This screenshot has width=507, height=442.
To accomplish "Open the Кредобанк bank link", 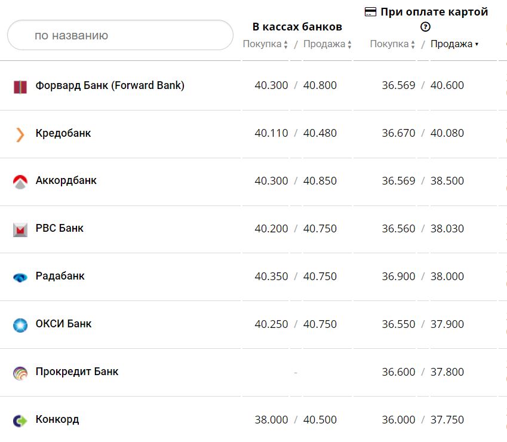I will [x=63, y=133].
